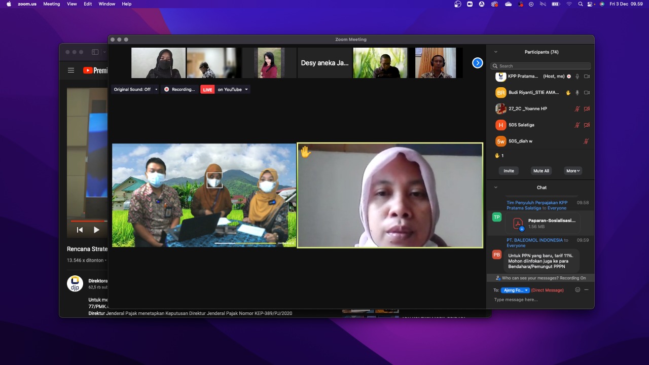Image resolution: width=649 pixels, height=365 pixels.
Task: Click the next arrow in the video gallery strip
Action: [x=477, y=63]
